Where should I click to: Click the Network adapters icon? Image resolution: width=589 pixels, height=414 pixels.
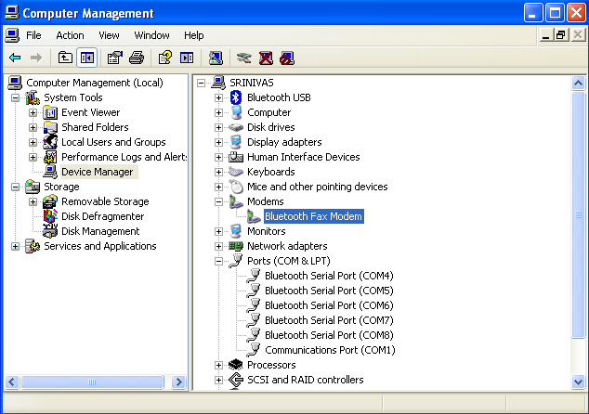[236, 246]
